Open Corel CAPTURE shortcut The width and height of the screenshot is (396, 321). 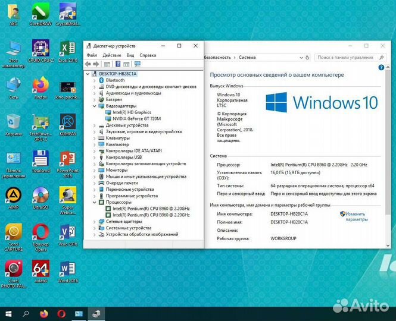click(x=13, y=238)
